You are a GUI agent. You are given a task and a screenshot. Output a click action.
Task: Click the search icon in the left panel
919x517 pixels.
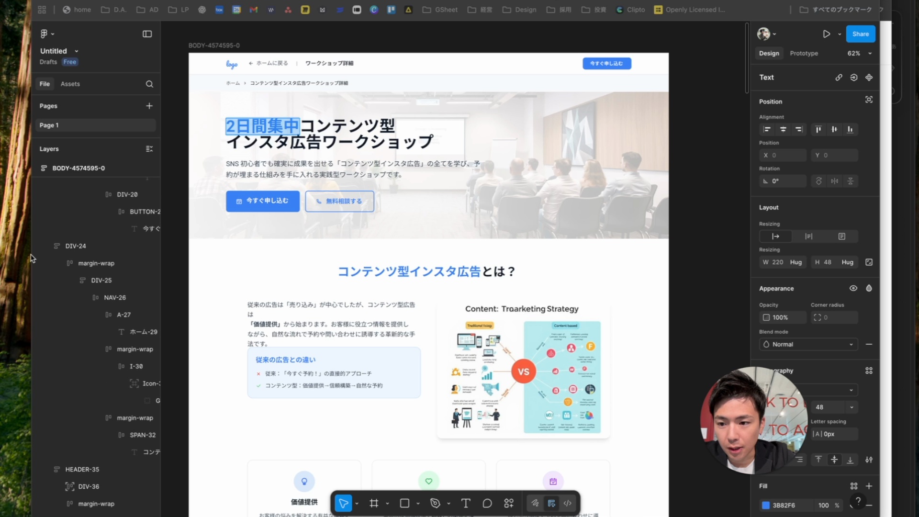pyautogui.click(x=150, y=84)
